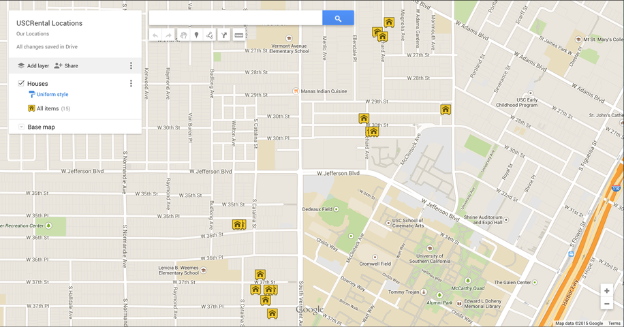Click Dedeaux Field marker

click(x=337, y=209)
